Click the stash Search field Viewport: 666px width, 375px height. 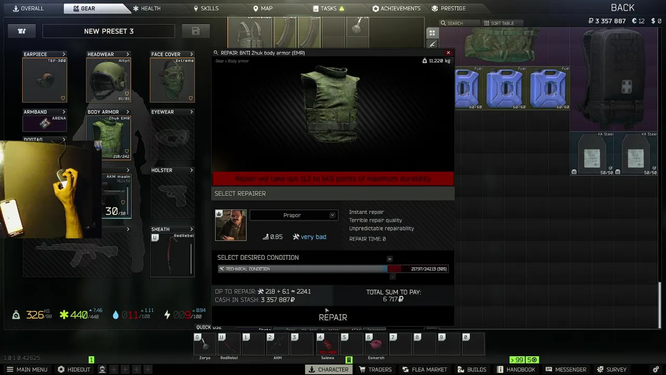tap(459, 23)
